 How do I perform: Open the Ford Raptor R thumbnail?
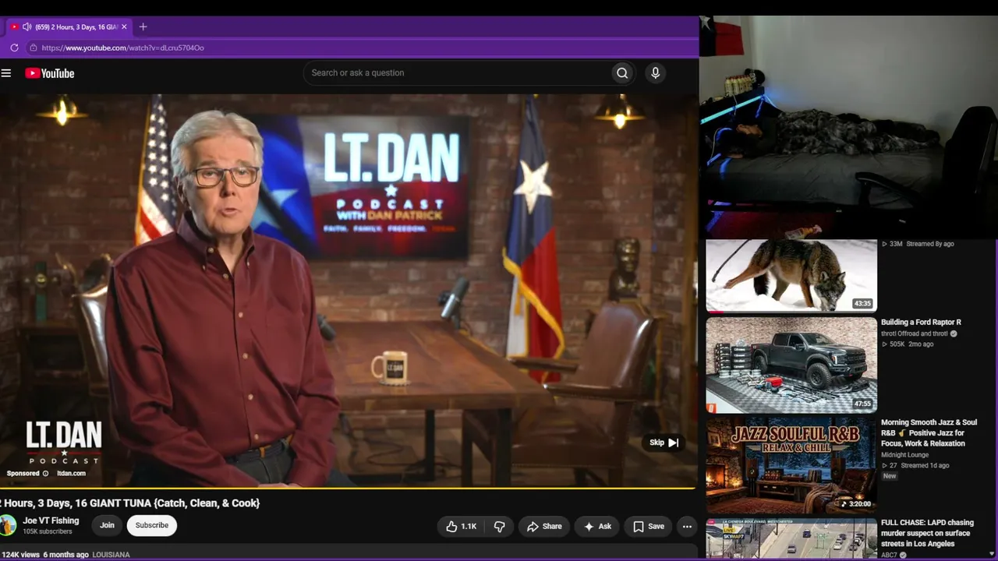pos(791,365)
